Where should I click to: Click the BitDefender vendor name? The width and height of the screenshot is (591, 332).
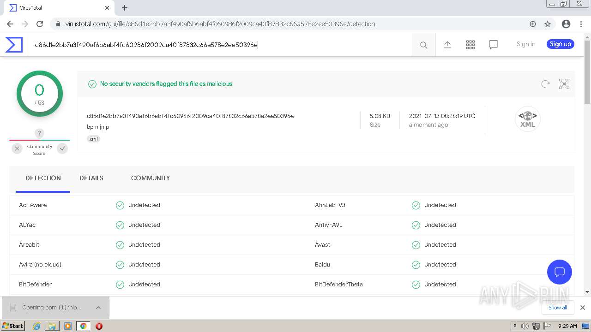click(x=36, y=285)
